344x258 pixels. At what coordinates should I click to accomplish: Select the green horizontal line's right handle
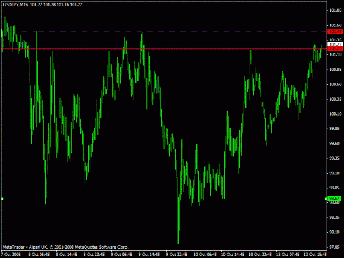(x=326, y=199)
